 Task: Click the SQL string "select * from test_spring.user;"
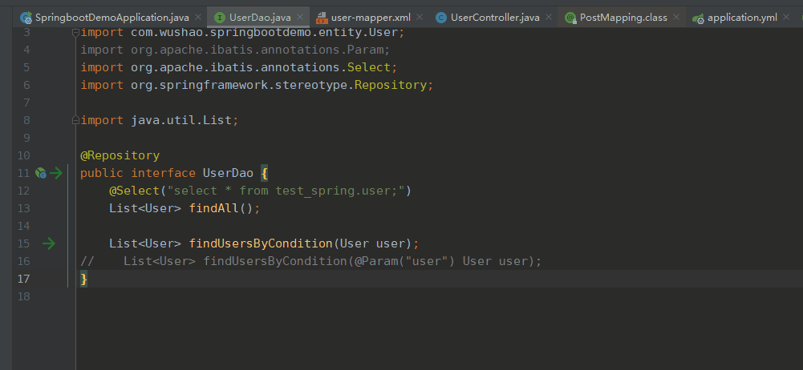click(286, 191)
